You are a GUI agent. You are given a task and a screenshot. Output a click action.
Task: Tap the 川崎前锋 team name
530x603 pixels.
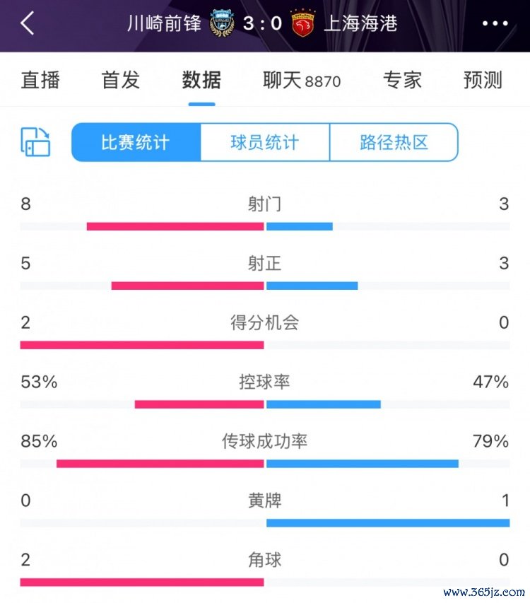click(164, 23)
